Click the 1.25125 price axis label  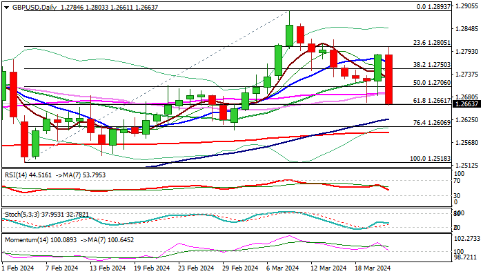click(467, 165)
